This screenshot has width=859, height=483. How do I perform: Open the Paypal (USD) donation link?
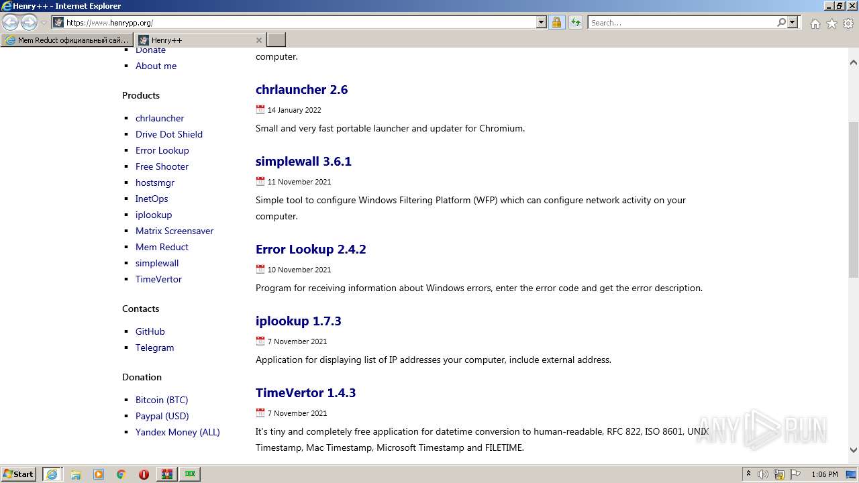[162, 416]
